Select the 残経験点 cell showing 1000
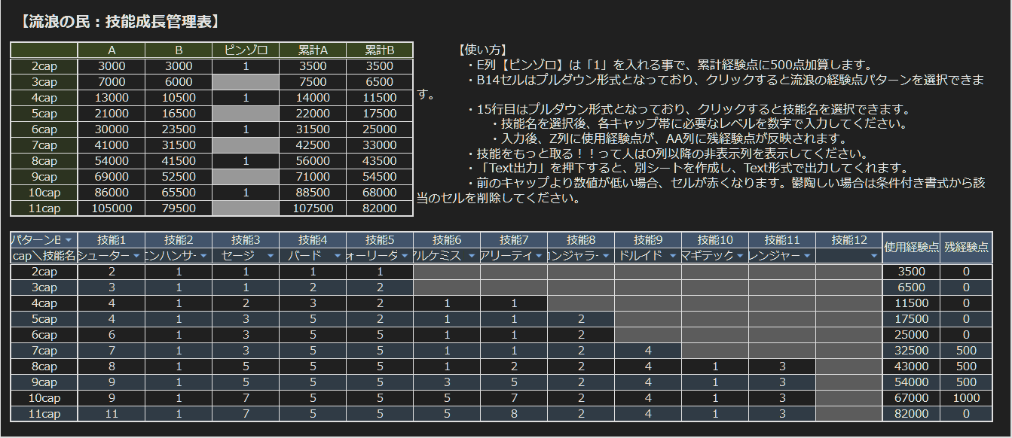The image size is (1012, 438). (x=965, y=397)
